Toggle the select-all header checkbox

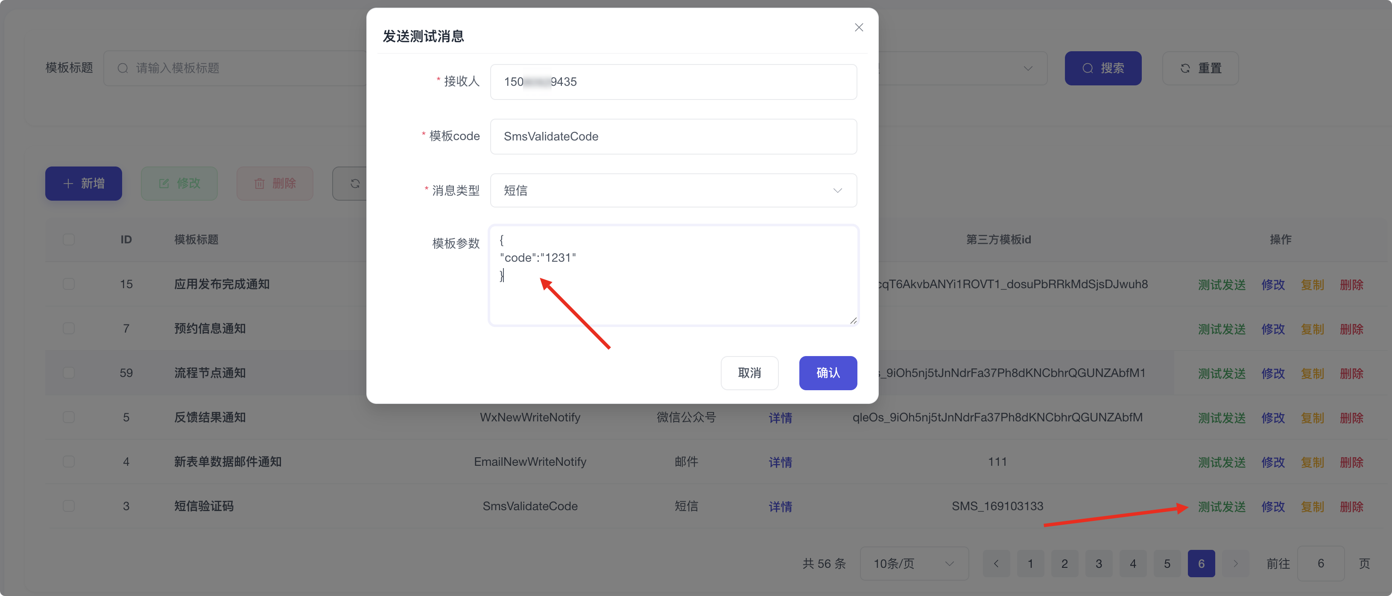pos(69,240)
